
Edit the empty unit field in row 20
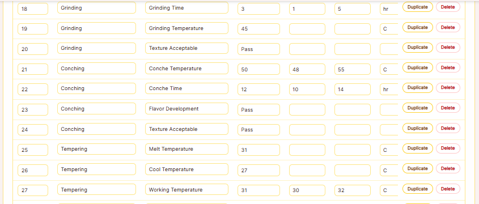[389, 49]
